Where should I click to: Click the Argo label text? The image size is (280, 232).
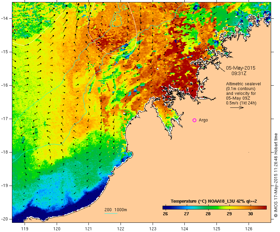(x=204, y=120)
